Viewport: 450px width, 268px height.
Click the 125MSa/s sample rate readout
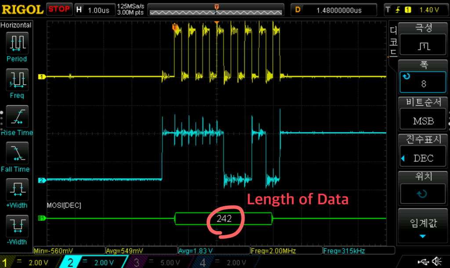(x=131, y=7)
